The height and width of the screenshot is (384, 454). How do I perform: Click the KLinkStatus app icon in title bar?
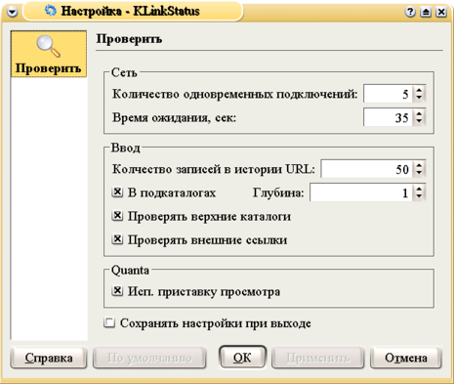coord(51,11)
